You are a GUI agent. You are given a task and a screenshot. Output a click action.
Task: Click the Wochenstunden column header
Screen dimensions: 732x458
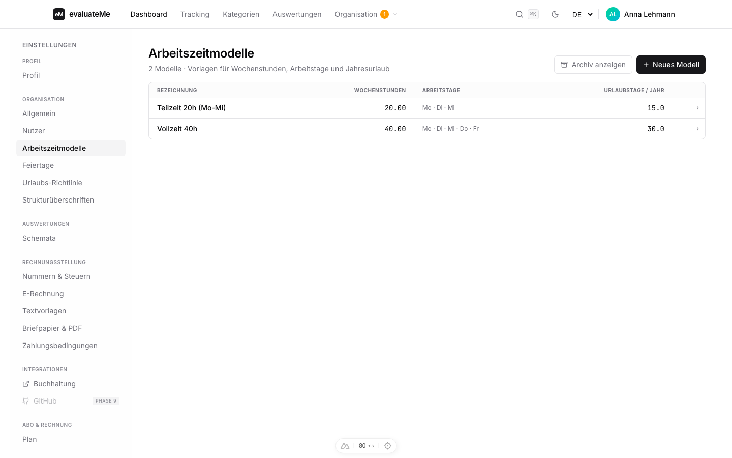(x=380, y=90)
